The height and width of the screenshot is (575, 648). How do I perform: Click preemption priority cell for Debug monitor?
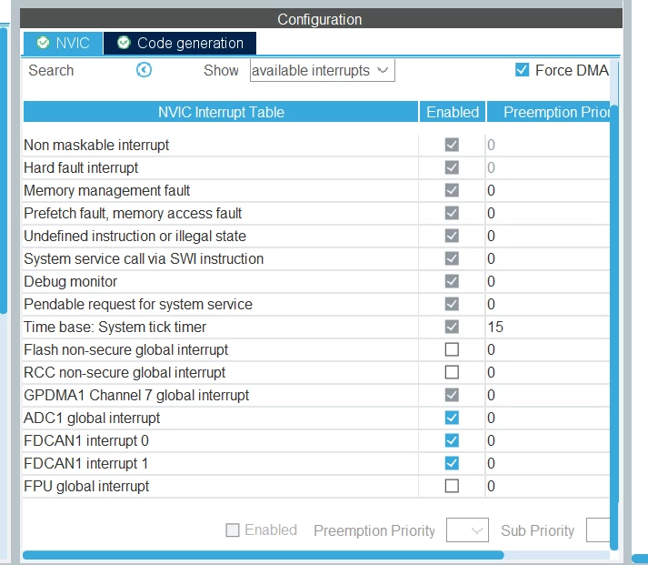point(548,282)
